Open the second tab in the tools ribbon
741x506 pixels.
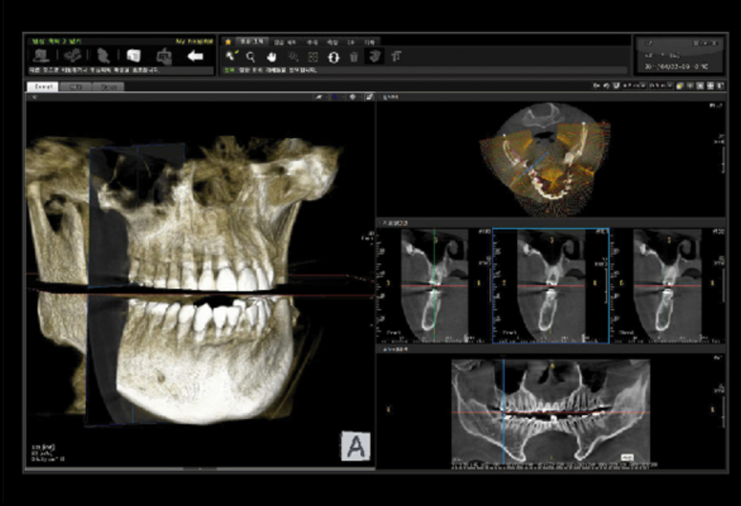pos(285,42)
